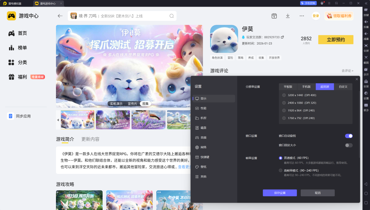Switch gallery to 宣传片

pyautogui.click(x=132, y=104)
